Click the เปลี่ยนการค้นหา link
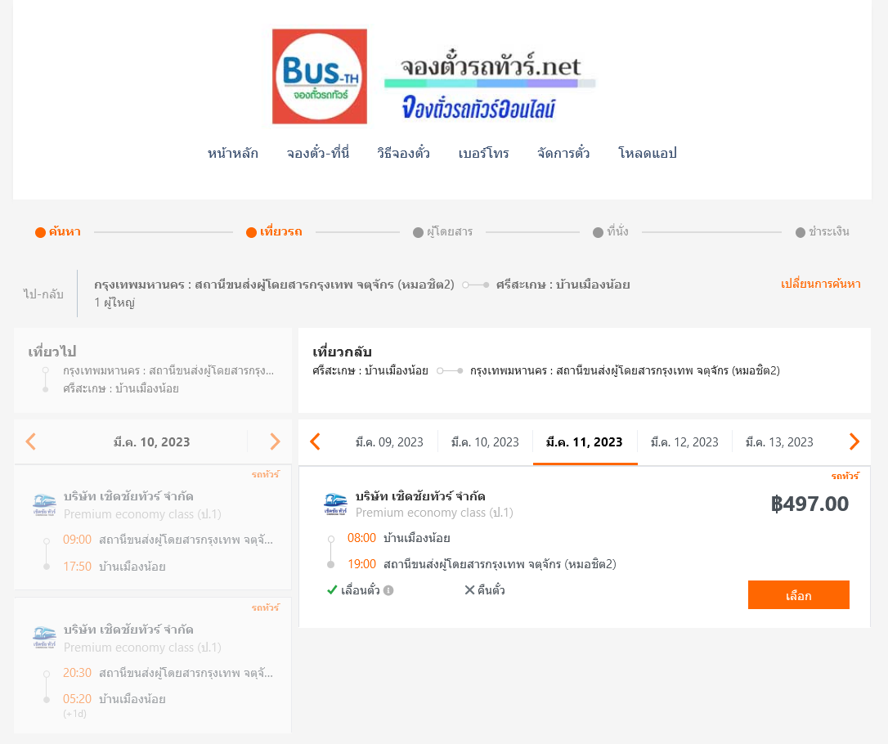 [x=821, y=284]
